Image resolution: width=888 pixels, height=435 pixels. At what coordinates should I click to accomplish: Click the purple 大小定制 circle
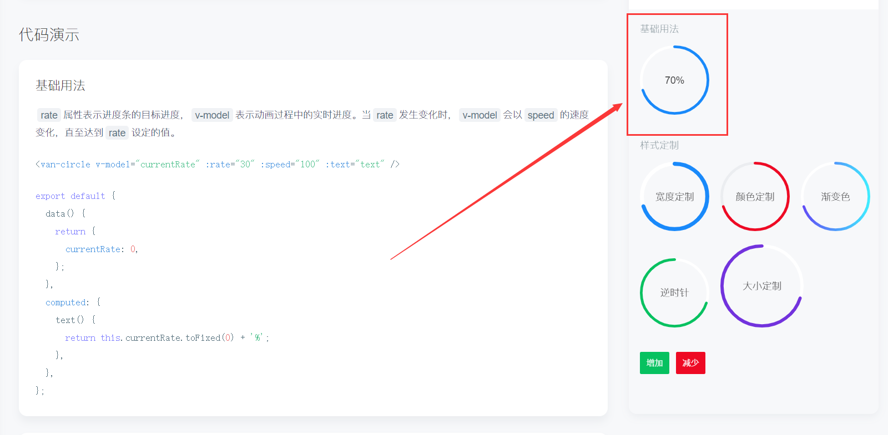pyautogui.click(x=761, y=286)
